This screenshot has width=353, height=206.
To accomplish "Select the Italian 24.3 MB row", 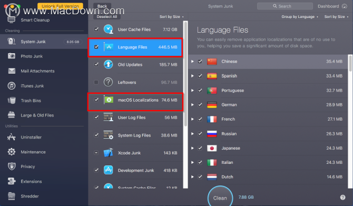I will 268,162.
